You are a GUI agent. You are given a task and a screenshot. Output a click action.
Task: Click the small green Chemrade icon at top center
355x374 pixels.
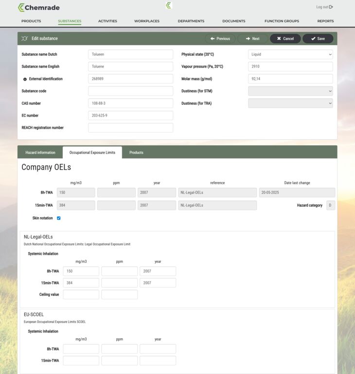[x=169, y=5]
